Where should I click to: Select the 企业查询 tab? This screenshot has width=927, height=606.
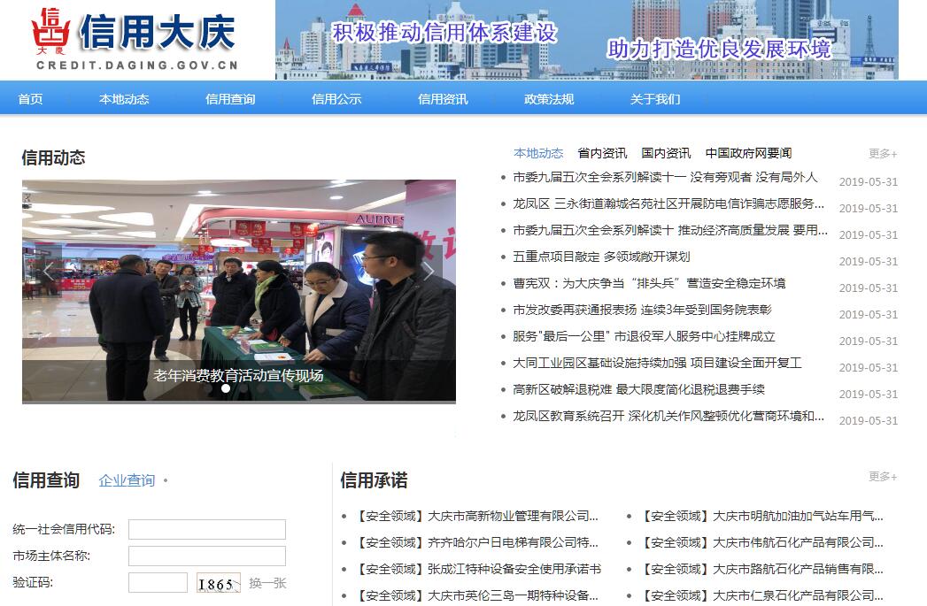(127, 480)
